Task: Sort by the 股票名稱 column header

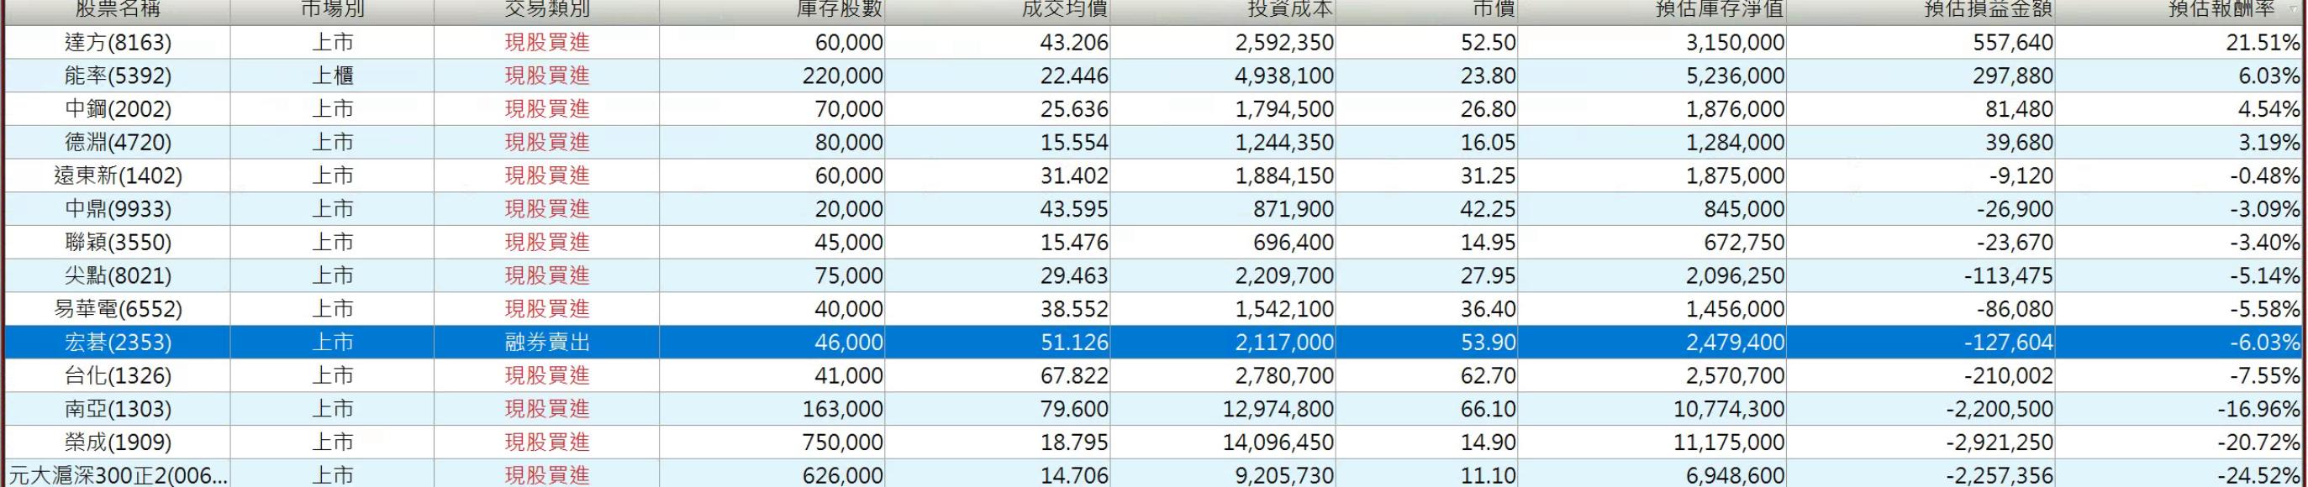Action: pyautogui.click(x=118, y=11)
